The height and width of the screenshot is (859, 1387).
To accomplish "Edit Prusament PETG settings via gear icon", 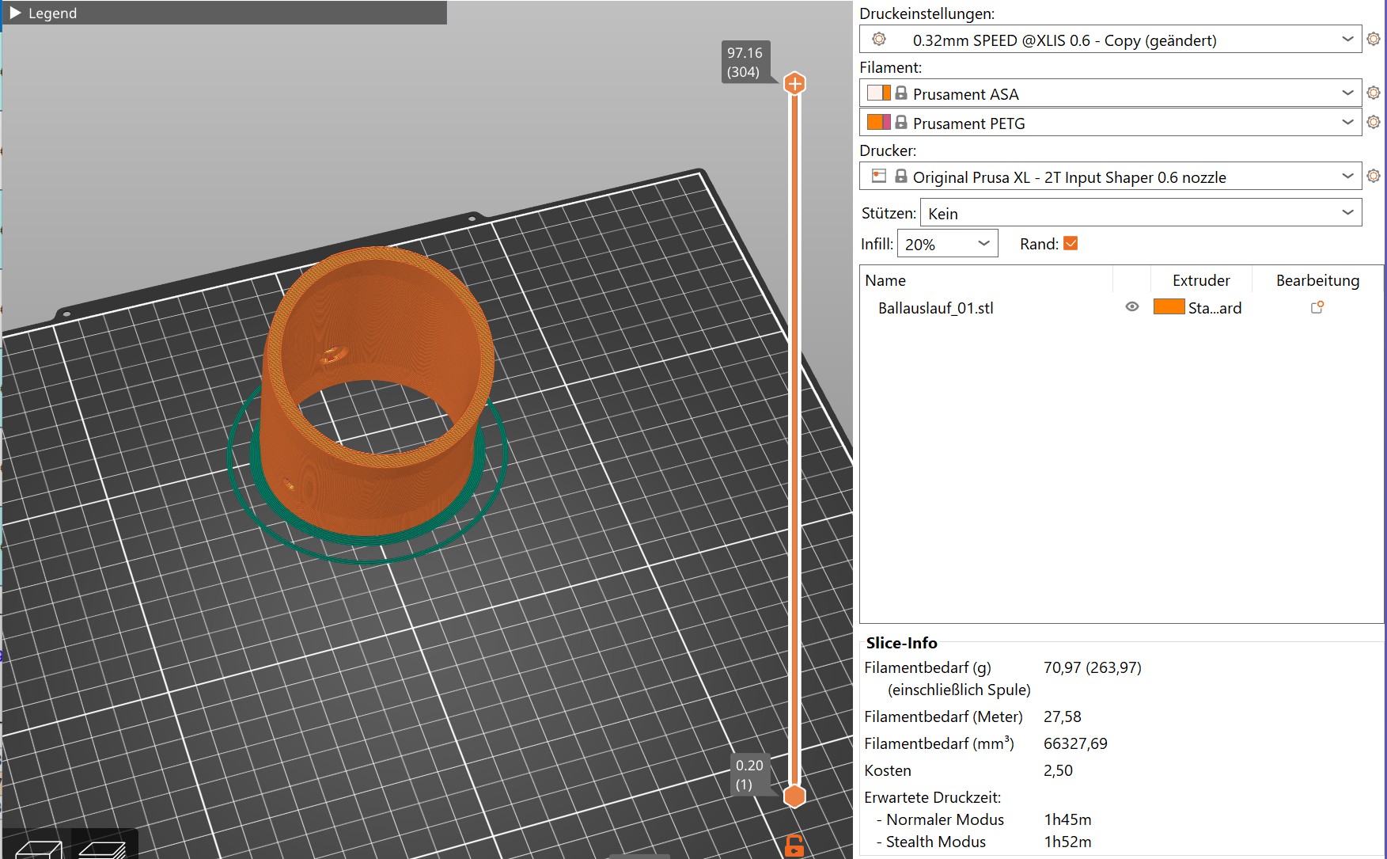I will coord(1374,122).
